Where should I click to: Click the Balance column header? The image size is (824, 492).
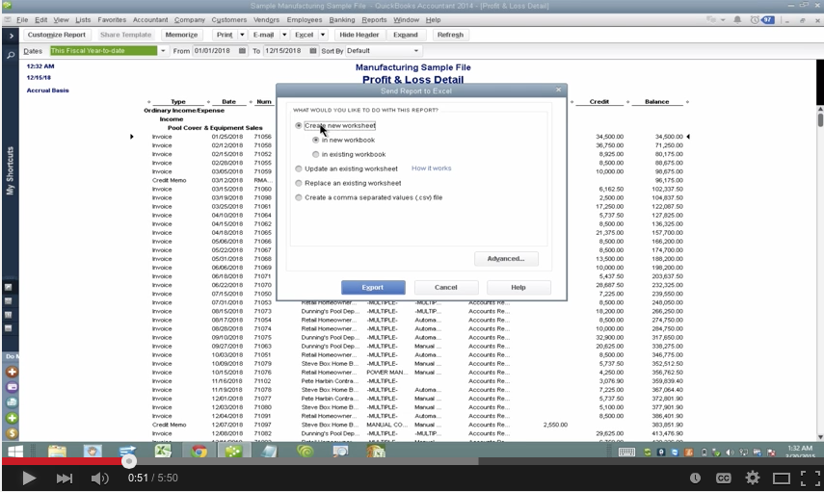pyautogui.click(x=657, y=102)
